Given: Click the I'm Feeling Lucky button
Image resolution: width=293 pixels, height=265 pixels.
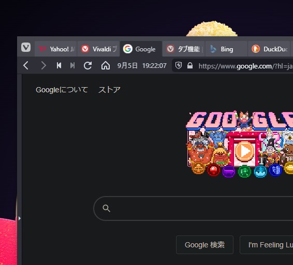Looking at the screenshot, I should click(267, 245).
